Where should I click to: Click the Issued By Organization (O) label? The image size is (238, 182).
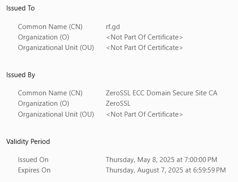pos(44,103)
